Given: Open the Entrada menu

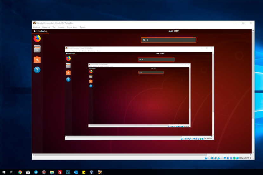Looking at the screenshot, I should click(61, 27).
